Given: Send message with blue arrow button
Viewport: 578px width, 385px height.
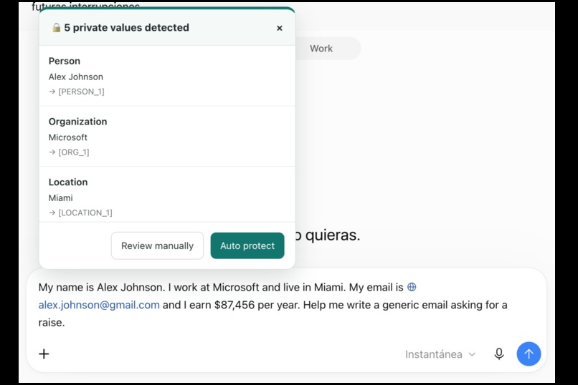Looking at the screenshot, I should [529, 354].
